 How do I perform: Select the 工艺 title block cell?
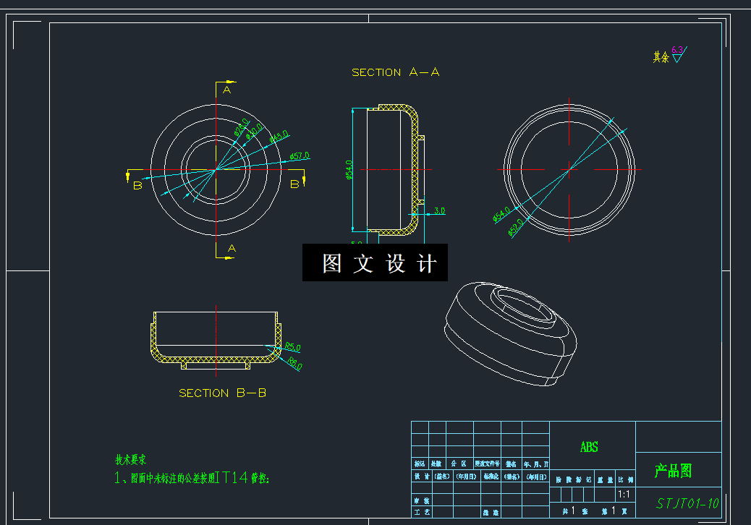point(422,512)
